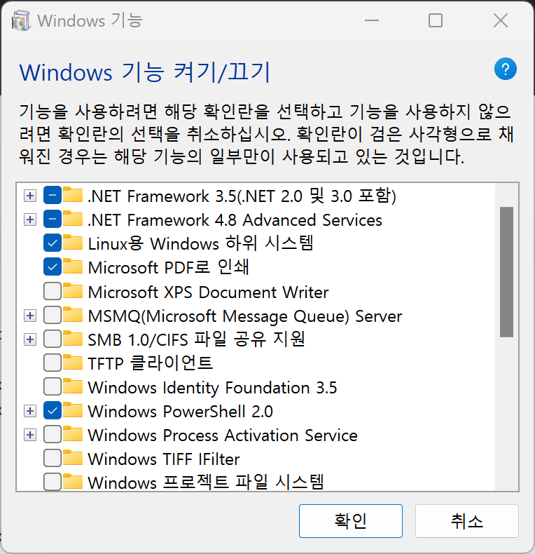This screenshot has width=535, height=554.
Task: Click folder icon beside Windows Identity Foundation 3.5
Action: click(x=73, y=386)
